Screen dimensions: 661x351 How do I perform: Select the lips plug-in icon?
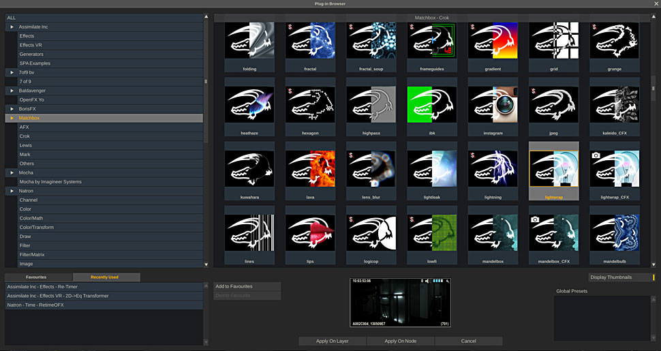[x=310, y=233]
